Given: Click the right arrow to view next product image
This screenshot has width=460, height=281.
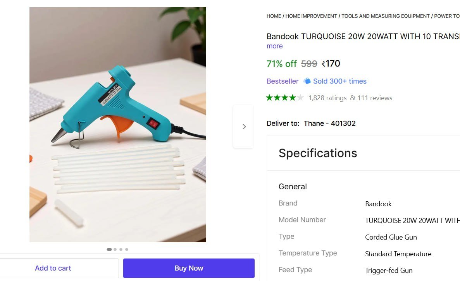Looking at the screenshot, I should (244, 126).
